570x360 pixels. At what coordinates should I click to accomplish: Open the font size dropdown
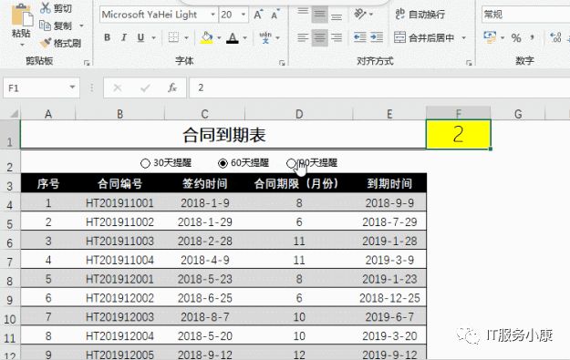[x=244, y=15]
